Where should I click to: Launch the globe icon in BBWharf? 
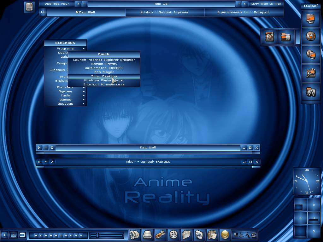(x=311, y=36)
